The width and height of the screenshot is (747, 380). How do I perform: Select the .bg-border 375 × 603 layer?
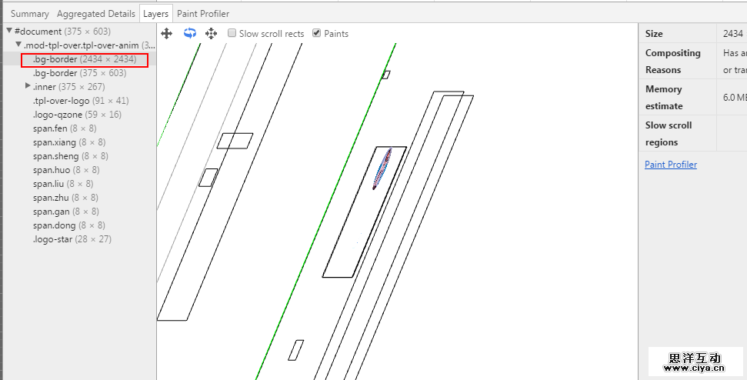[79, 73]
